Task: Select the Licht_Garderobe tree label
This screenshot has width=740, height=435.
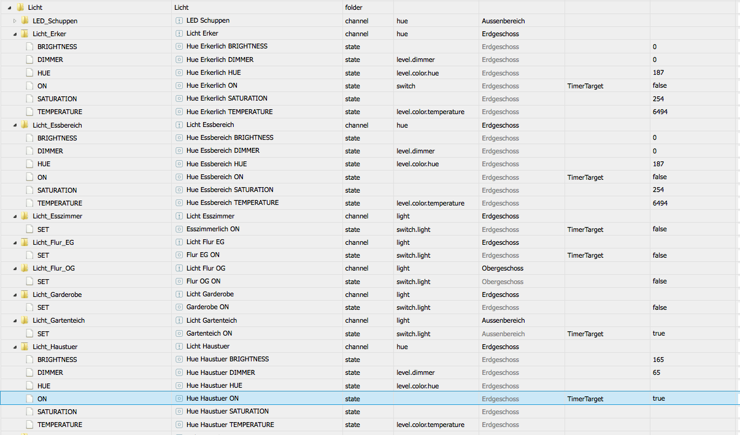Action: click(x=57, y=294)
